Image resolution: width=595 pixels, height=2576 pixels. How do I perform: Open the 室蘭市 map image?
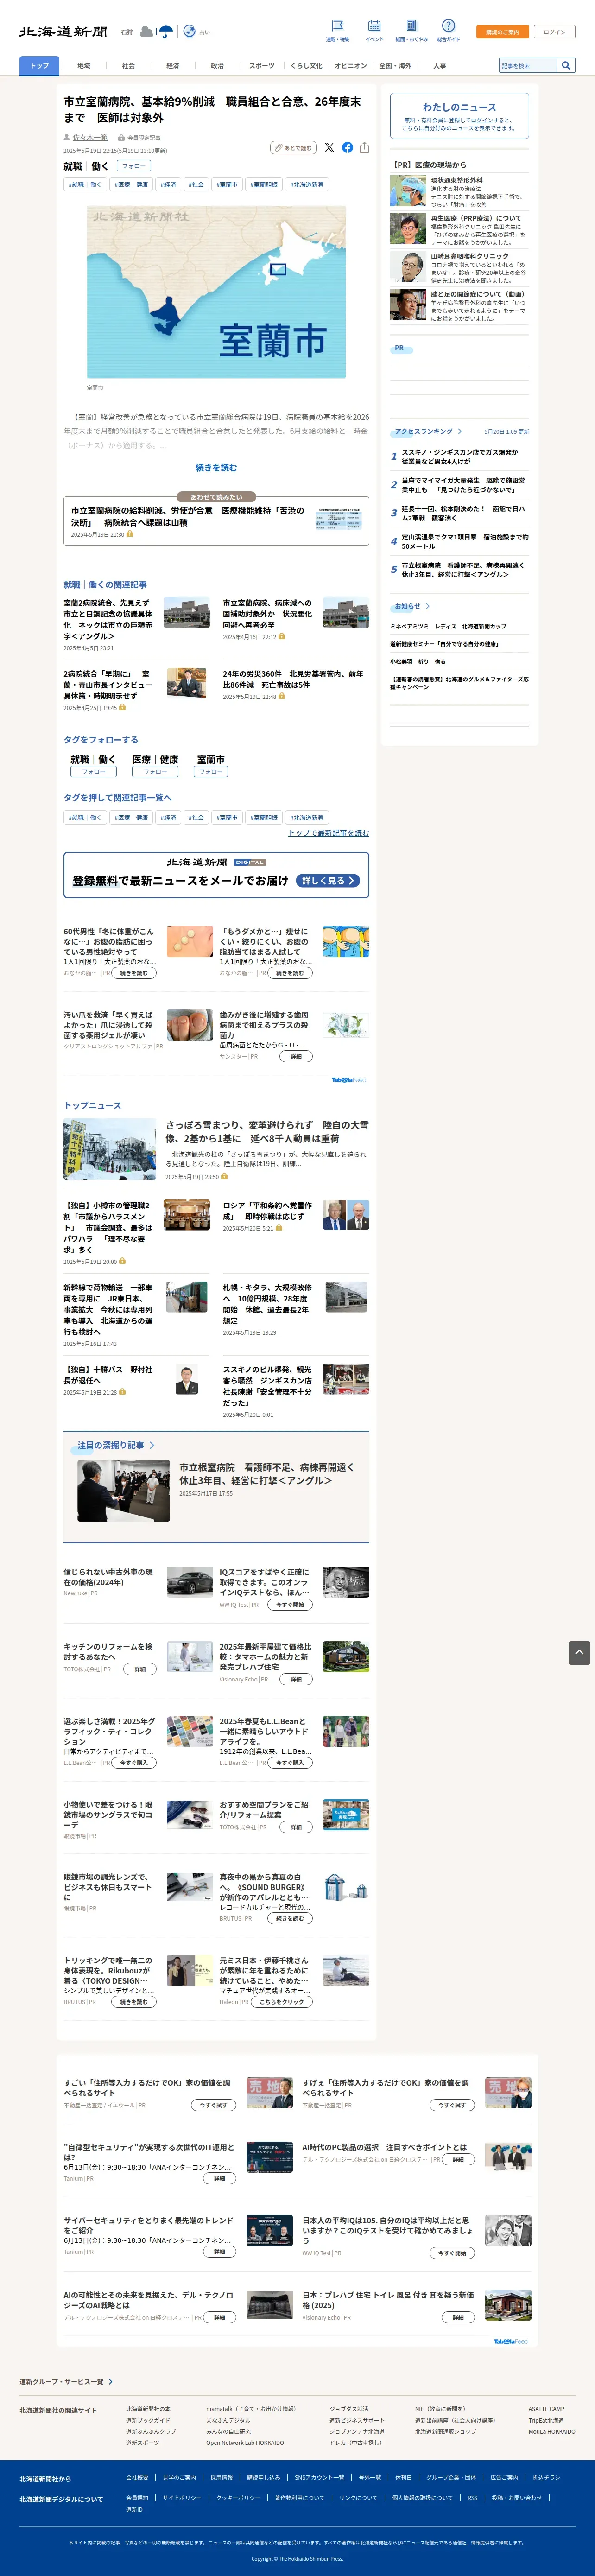[216, 292]
